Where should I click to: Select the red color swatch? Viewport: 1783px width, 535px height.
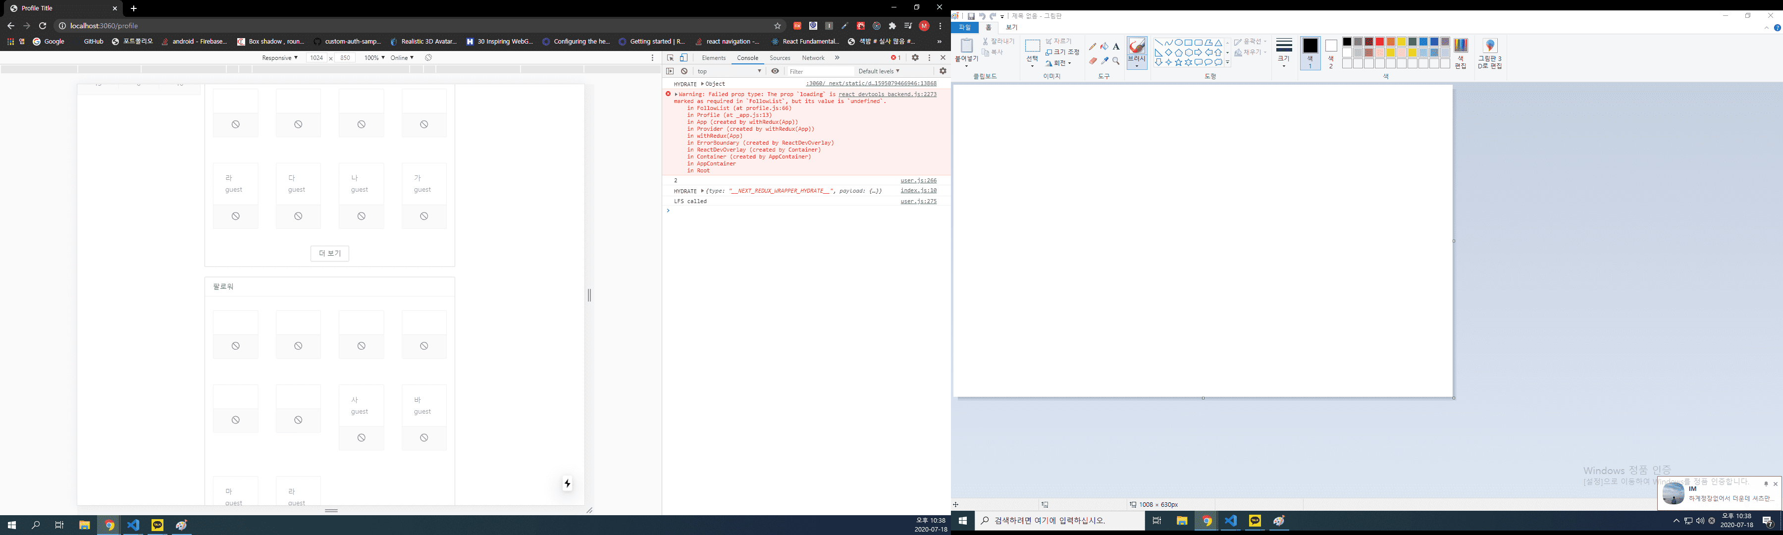click(x=1379, y=42)
